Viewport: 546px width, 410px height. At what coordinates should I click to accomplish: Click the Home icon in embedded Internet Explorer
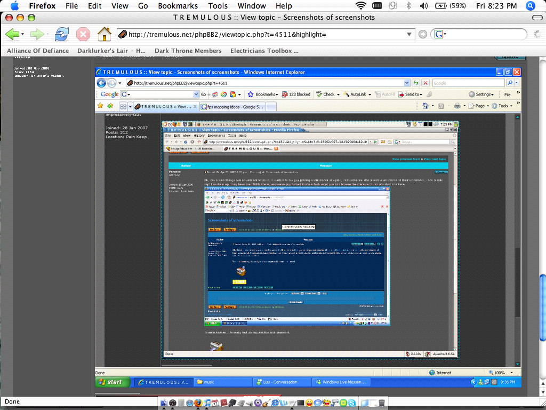(425, 106)
